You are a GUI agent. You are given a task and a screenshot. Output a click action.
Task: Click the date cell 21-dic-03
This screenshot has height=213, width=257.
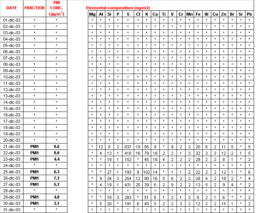click(x=12, y=146)
